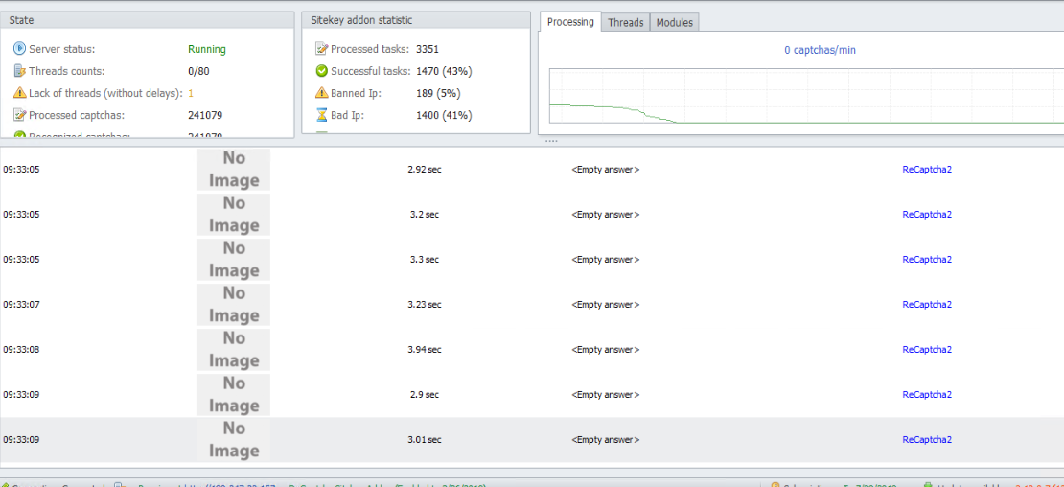Screen dimensions: 1064x487
Task: Switch to the Processing tab
Action: pos(570,22)
